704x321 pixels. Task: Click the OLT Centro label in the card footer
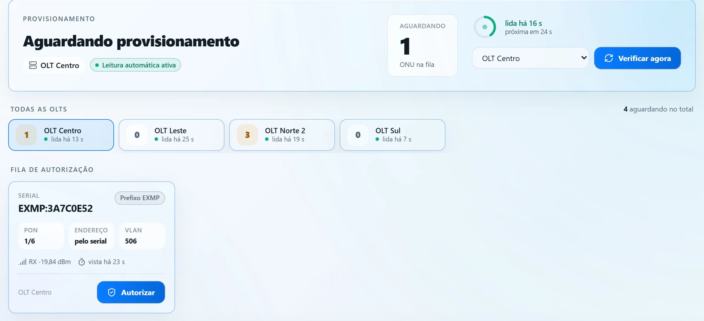[35, 292]
